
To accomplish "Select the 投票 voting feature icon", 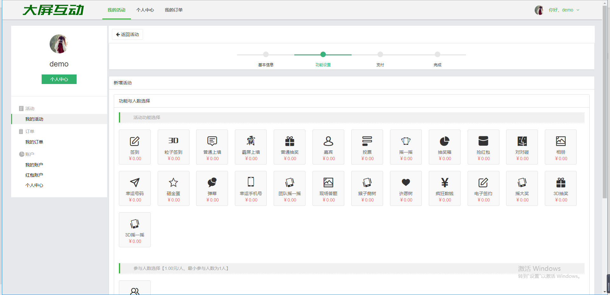I will [x=367, y=142].
